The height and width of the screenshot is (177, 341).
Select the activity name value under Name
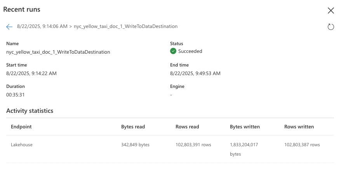click(58, 52)
